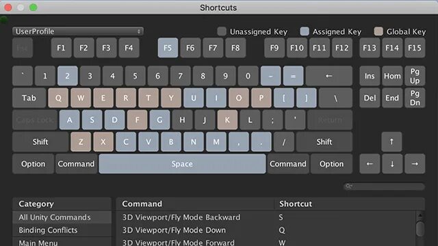Select the Backspace left-arrow key
The image size is (438, 246).
(328, 76)
